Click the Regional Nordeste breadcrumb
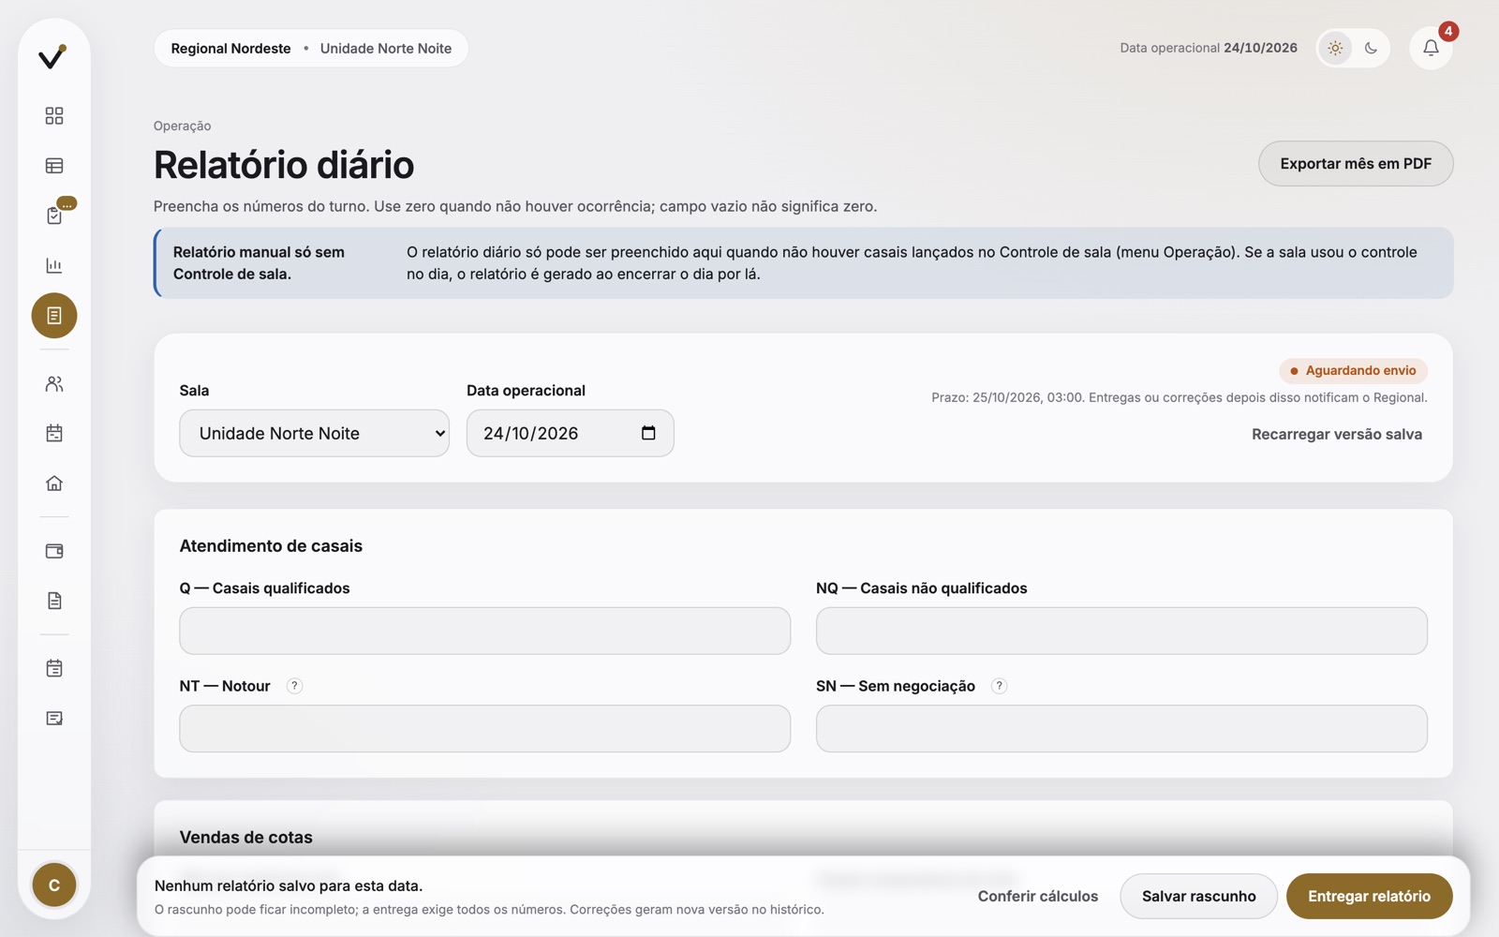 [x=230, y=49]
